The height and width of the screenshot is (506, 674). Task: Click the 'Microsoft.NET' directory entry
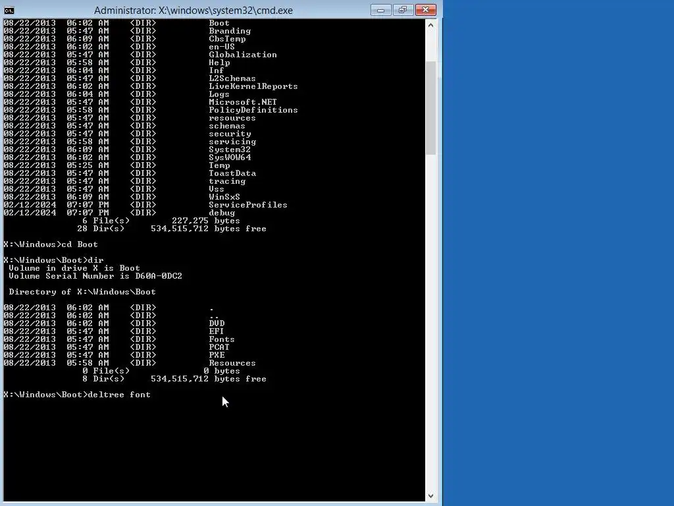coord(243,102)
